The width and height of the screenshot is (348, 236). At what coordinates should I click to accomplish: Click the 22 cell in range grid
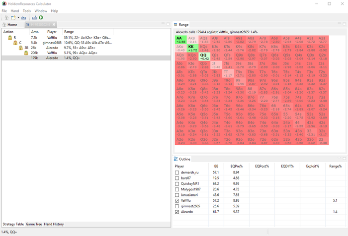pyautogui.click(x=323, y=141)
